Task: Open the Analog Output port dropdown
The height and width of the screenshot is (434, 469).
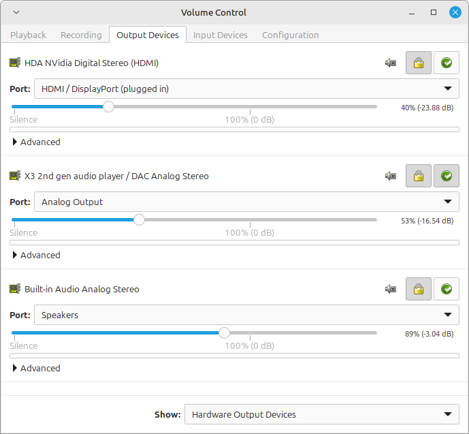Action: click(x=246, y=202)
